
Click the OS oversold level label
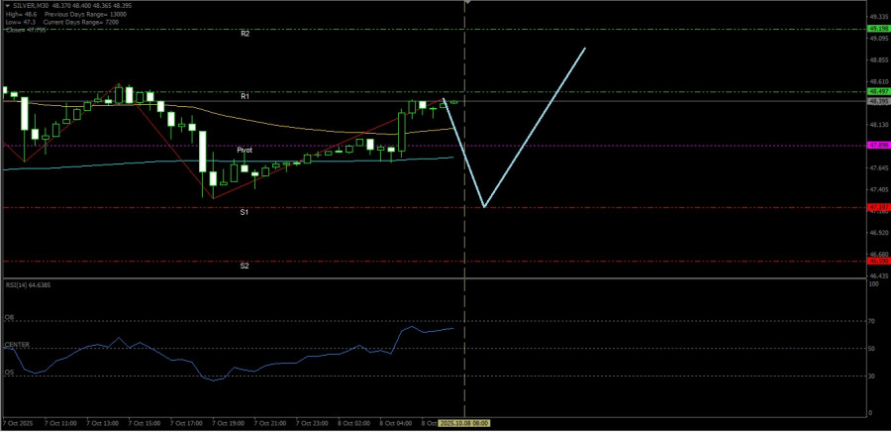pyautogui.click(x=9, y=373)
